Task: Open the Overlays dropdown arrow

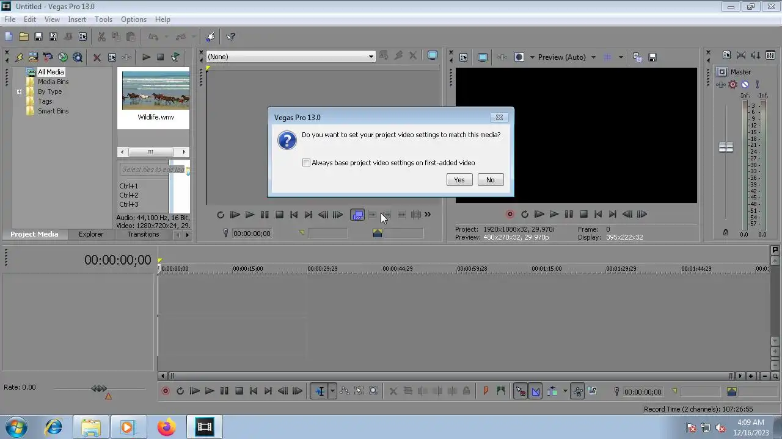Action: pos(621,57)
